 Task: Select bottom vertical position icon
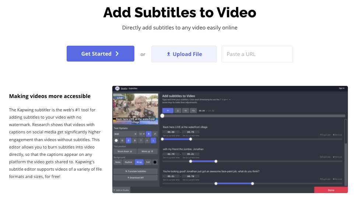tap(153, 140)
